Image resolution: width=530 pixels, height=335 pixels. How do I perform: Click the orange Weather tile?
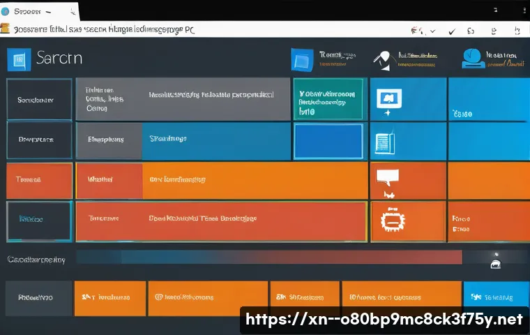(109, 180)
